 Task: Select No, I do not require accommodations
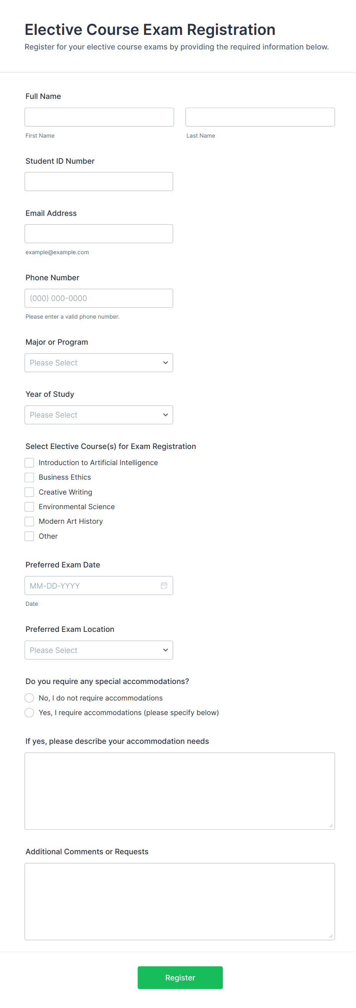coord(29,698)
